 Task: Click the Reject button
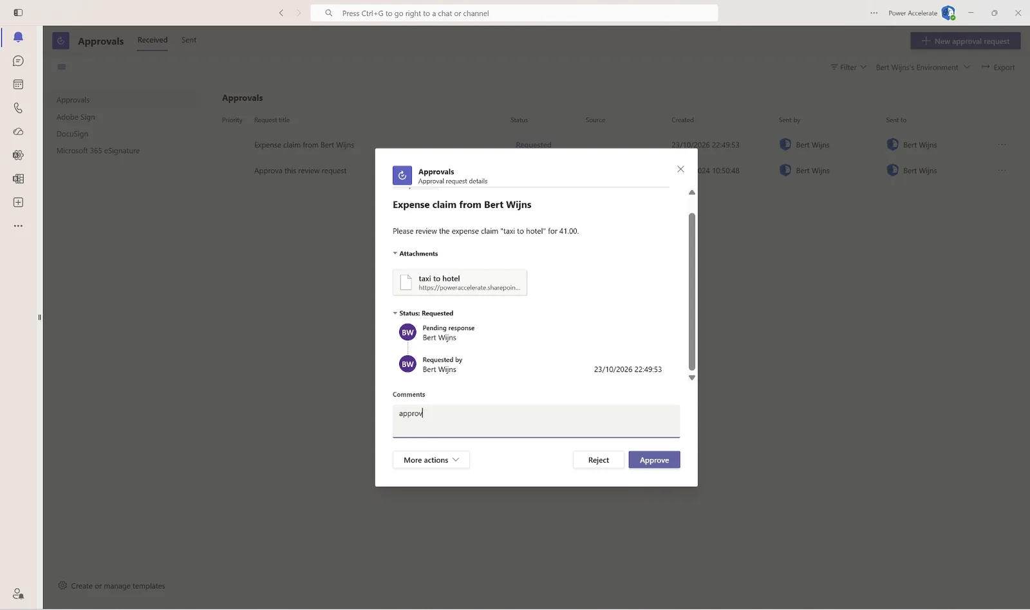[x=598, y=460]
